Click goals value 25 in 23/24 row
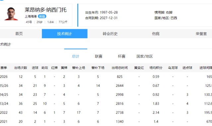The width and height of the screenshot is (212, 126). click(35, 103)
